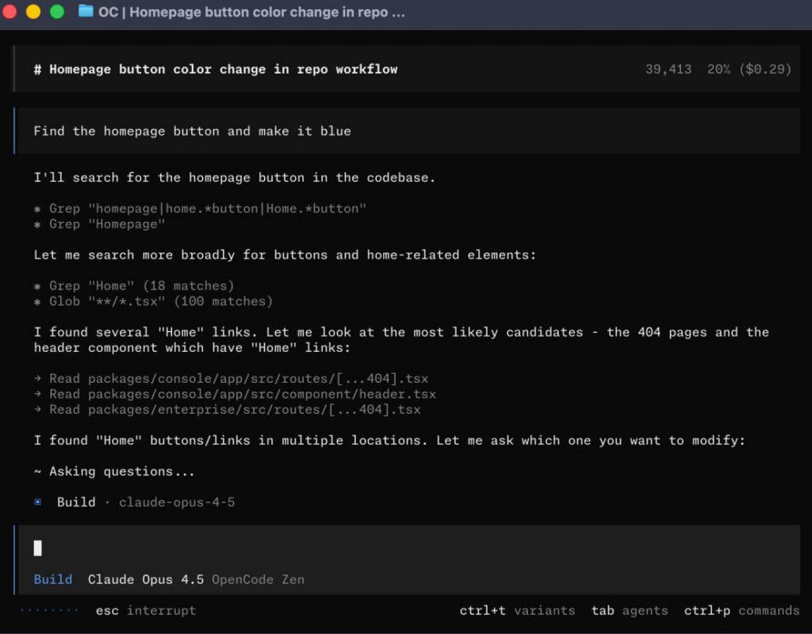Select the blue Build agent label
This screenshot has width=812, height=634.
[x=53, y=579]
